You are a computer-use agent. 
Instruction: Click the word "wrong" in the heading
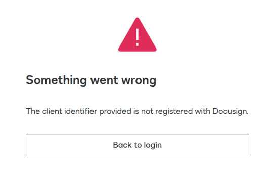coord(139,80)
